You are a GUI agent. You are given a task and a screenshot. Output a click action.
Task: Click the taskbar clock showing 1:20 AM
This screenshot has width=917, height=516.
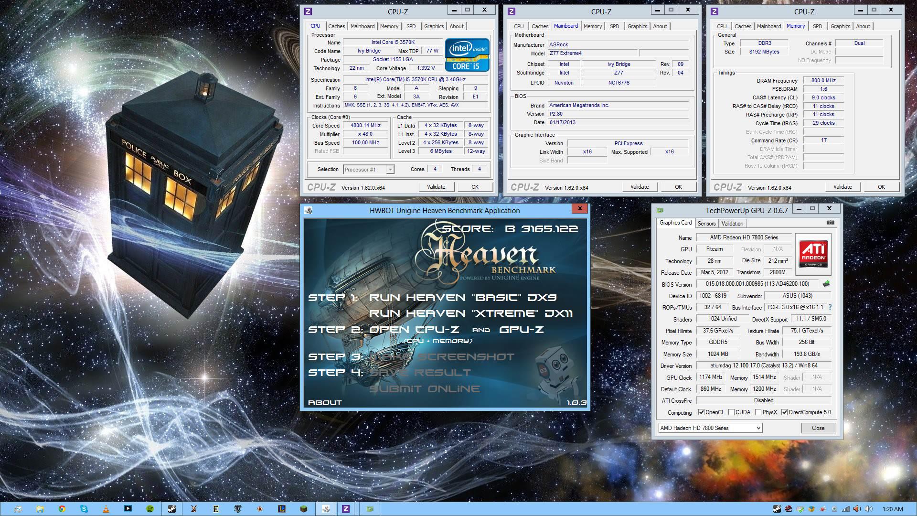click(893, 509)
